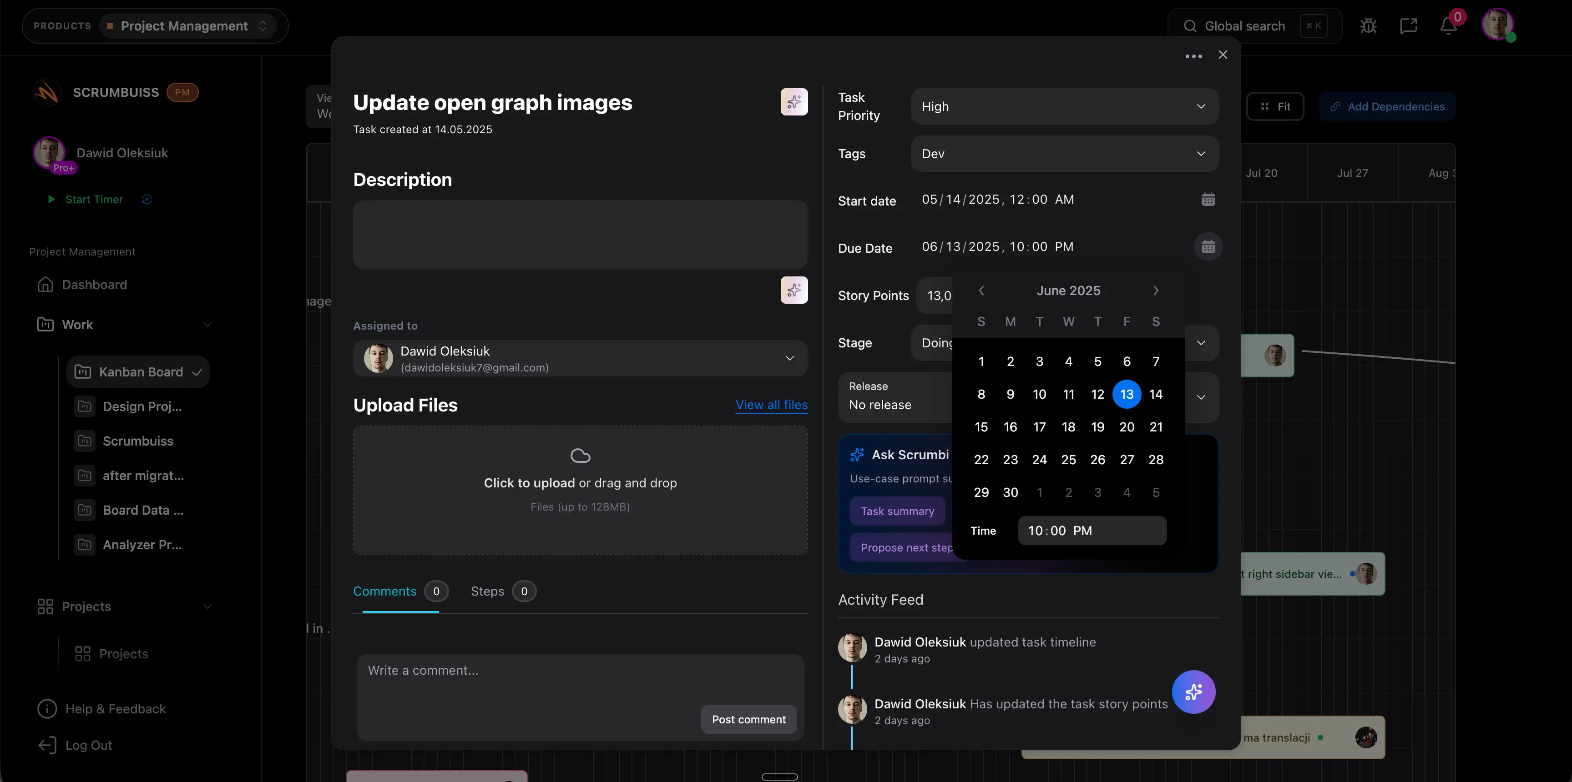Click the bug report icon in header
This screenshot has width=1572, height=782.
(1368, 26)
